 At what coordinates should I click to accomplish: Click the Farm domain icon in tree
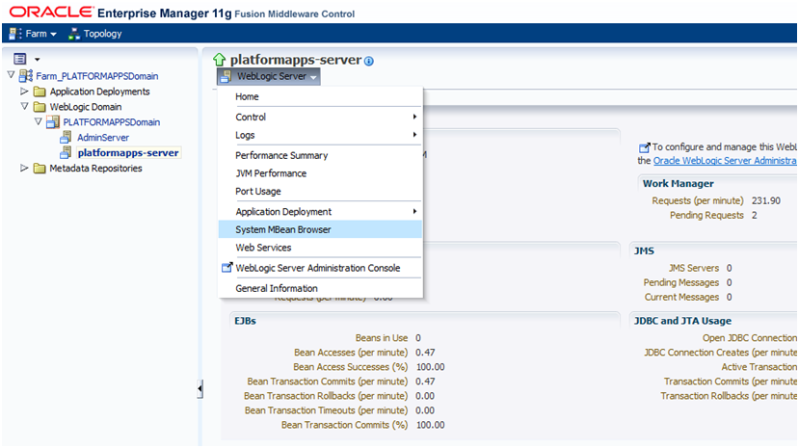tap(26, 76)
